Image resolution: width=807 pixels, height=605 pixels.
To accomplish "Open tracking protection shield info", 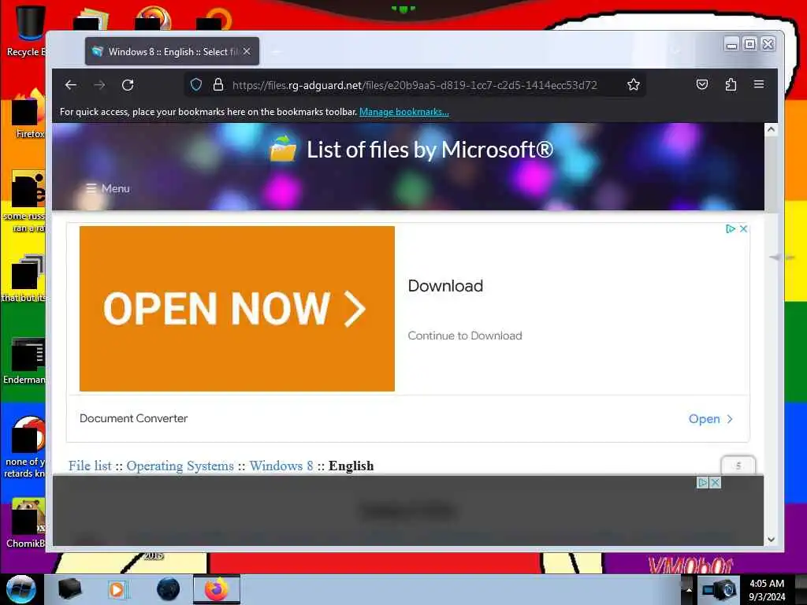I will point(196,84).
